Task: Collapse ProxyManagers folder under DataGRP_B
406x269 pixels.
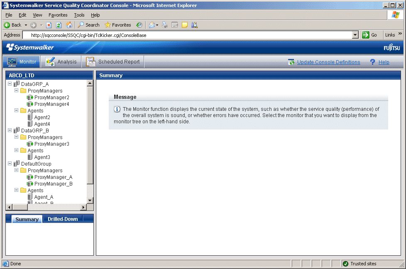Action: (16, 137)
